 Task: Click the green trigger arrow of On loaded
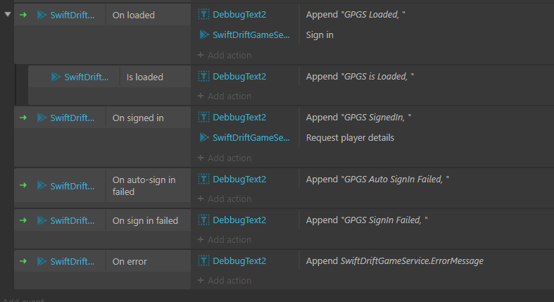coord(23,15)
